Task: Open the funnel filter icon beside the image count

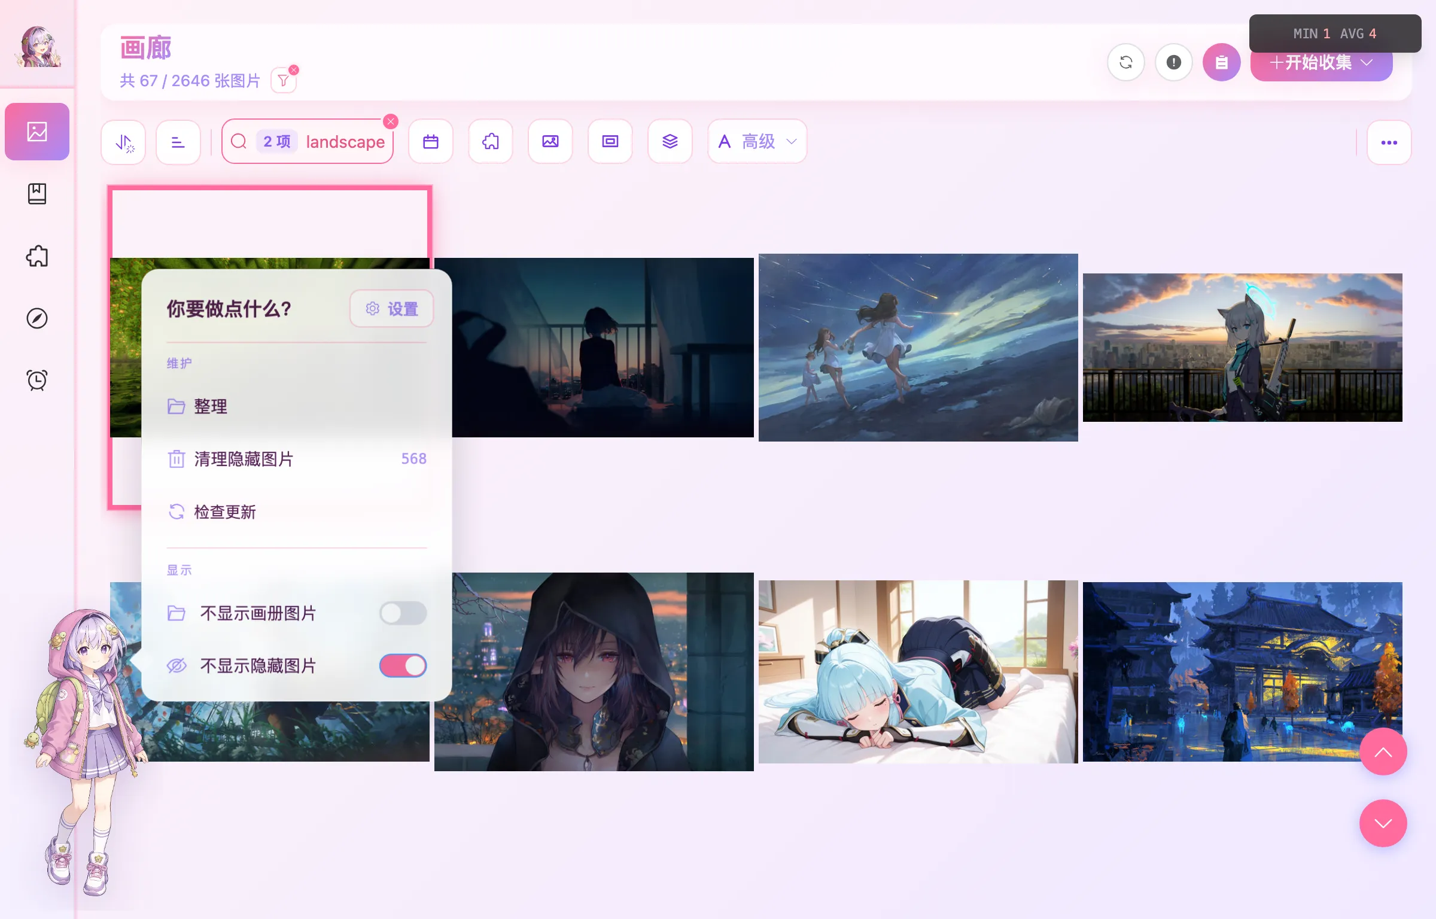Action: (284, 80)
